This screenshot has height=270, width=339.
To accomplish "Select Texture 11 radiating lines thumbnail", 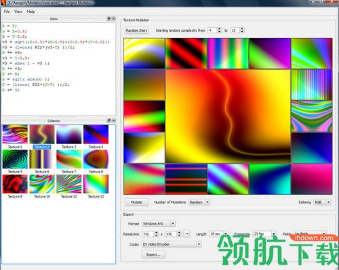I will [x=69, y=184].
